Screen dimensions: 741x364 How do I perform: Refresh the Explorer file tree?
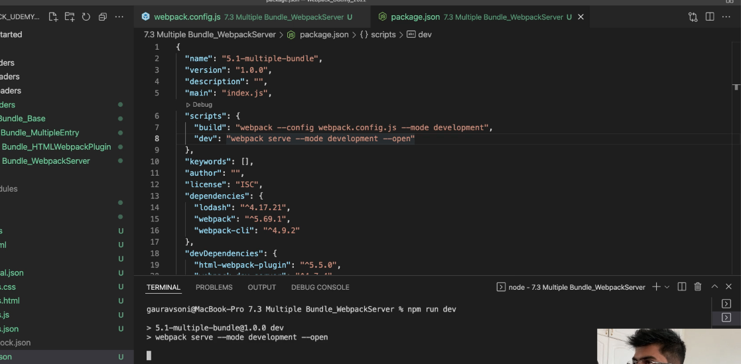[86, 17]
